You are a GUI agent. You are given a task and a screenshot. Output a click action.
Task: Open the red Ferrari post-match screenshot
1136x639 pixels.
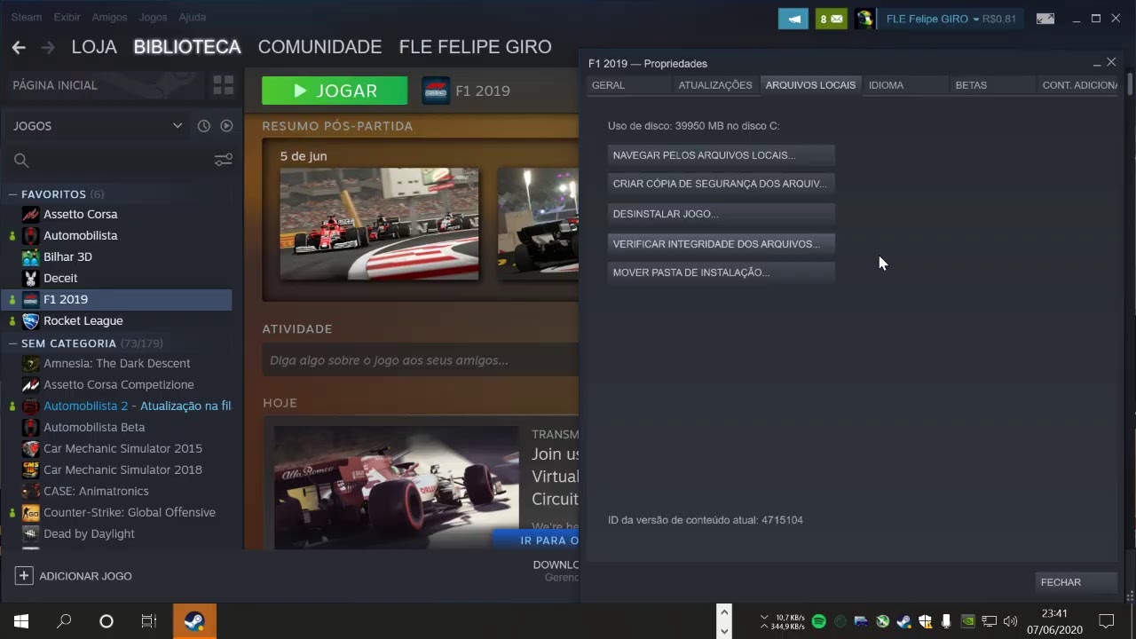coord(379,224)
